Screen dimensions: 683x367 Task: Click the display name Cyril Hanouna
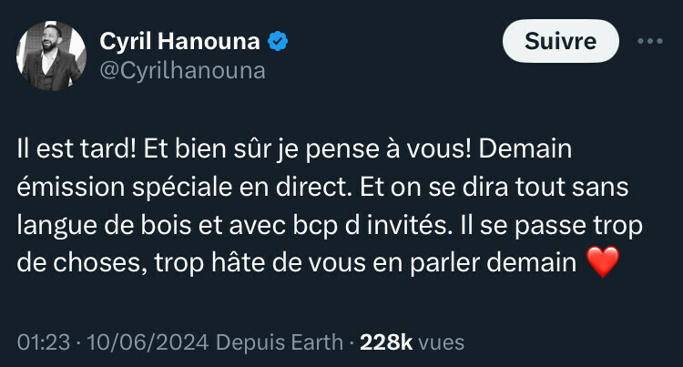(180, 42)
